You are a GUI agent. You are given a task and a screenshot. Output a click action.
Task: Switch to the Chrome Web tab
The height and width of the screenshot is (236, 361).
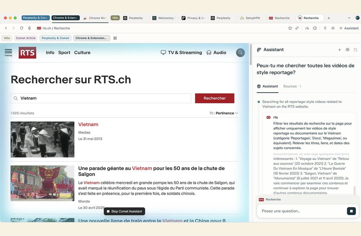(95, 18)
